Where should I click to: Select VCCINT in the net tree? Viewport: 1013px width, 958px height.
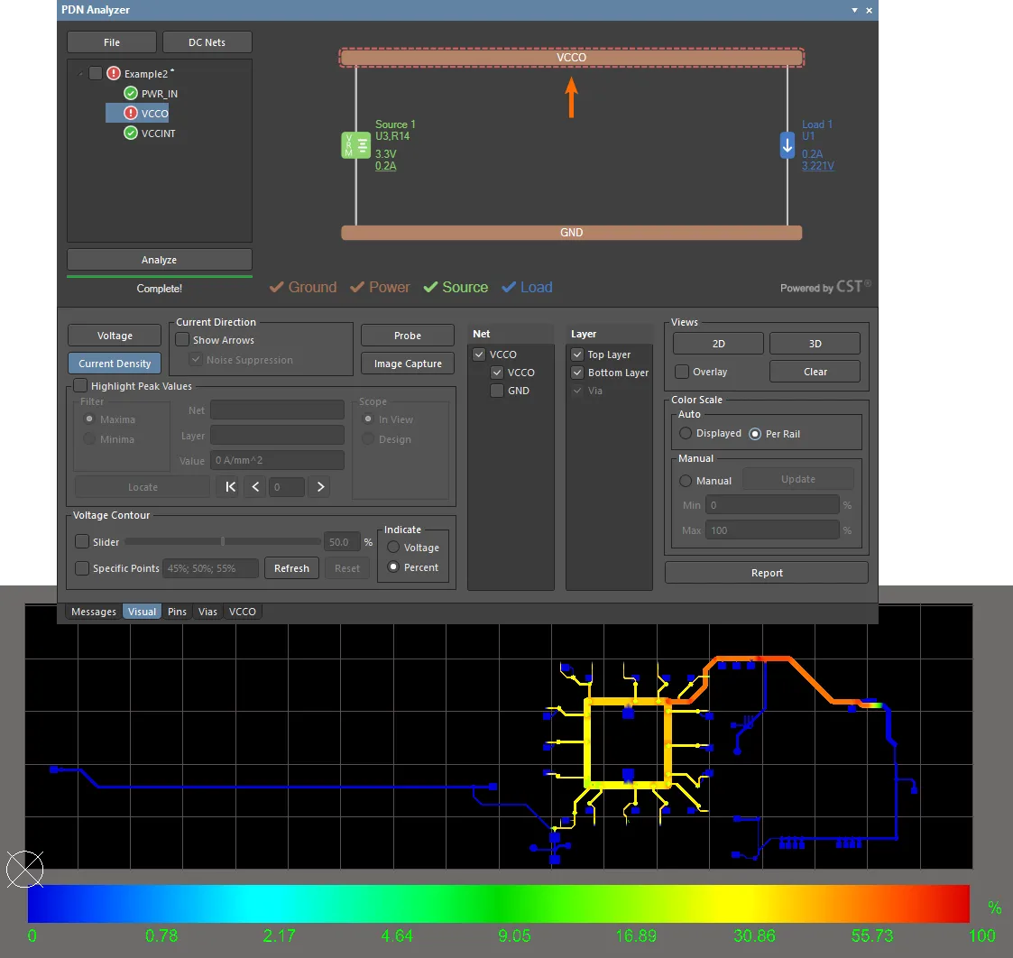[158, 134]
